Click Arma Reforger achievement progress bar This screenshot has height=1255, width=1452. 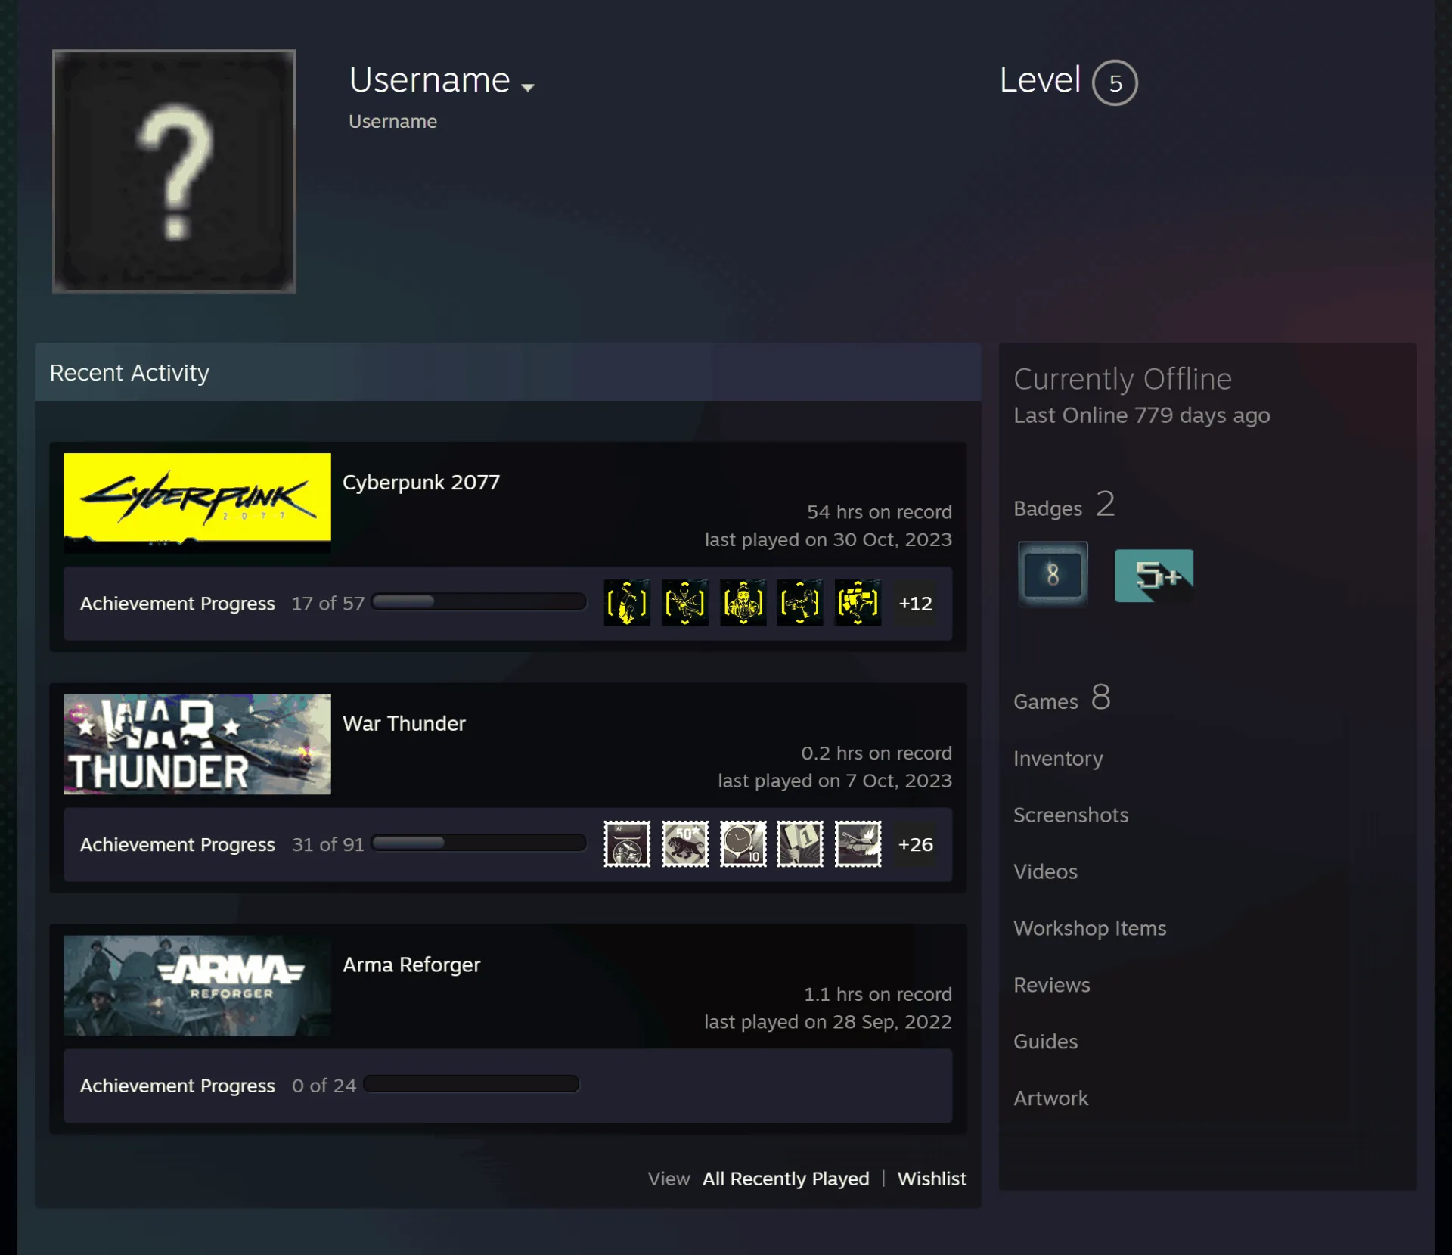point(471,1084)
